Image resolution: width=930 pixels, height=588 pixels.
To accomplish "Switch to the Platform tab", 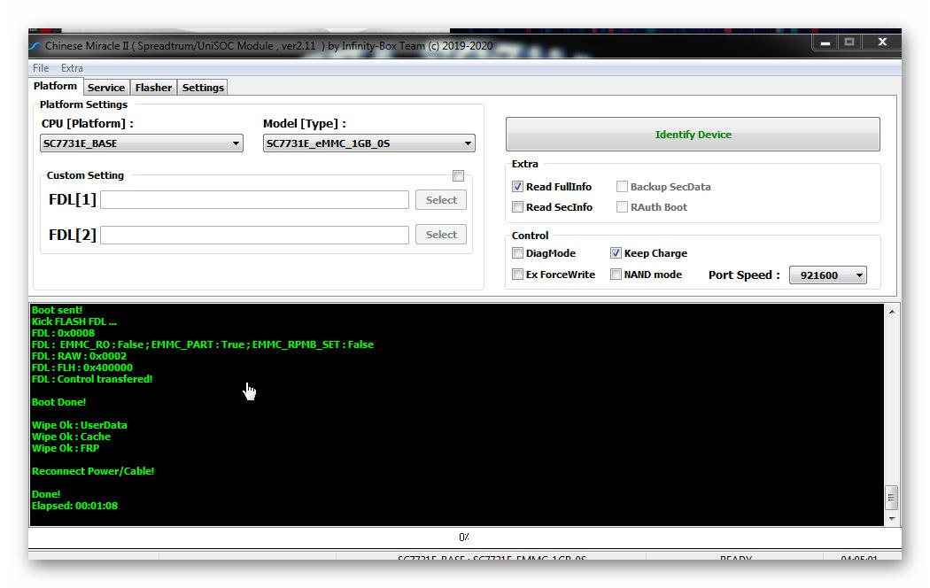I will 55,86.
